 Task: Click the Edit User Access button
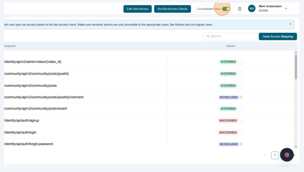click(x=137, y=9)
